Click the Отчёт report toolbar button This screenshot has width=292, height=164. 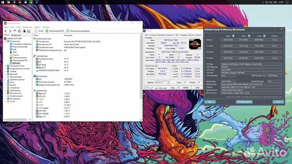tap(39, 31)
